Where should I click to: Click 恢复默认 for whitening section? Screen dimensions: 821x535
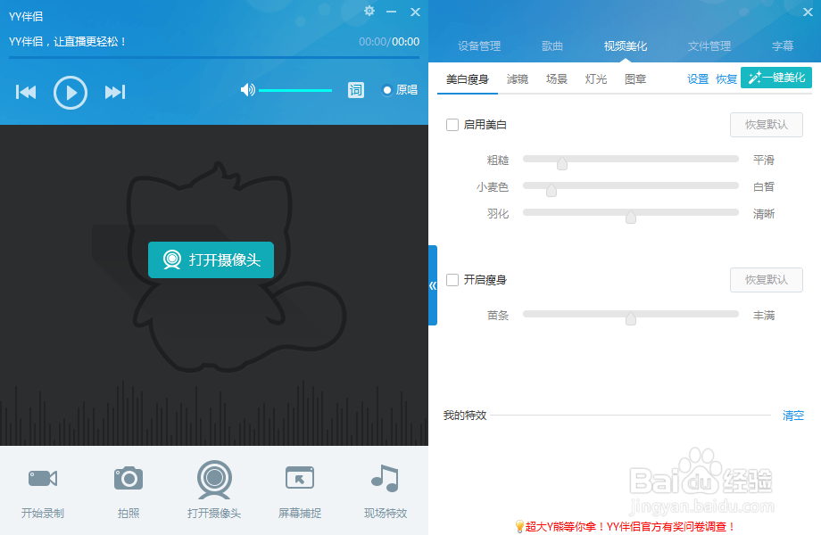click(767, 125)
